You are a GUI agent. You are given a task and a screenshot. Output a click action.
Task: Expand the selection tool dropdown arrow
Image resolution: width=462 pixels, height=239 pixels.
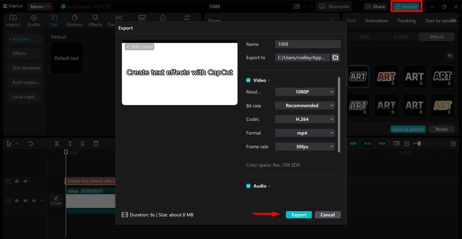click(17, 144)
